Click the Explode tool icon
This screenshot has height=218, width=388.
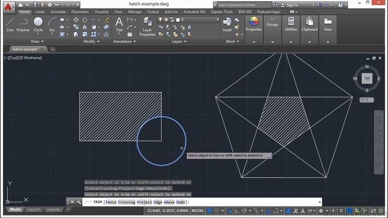click(107, 27)
